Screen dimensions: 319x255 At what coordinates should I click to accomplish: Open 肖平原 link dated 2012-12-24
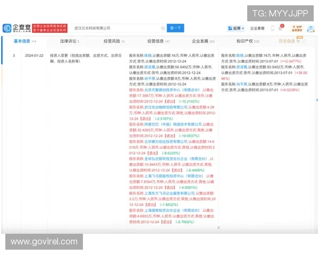(150, 79)
